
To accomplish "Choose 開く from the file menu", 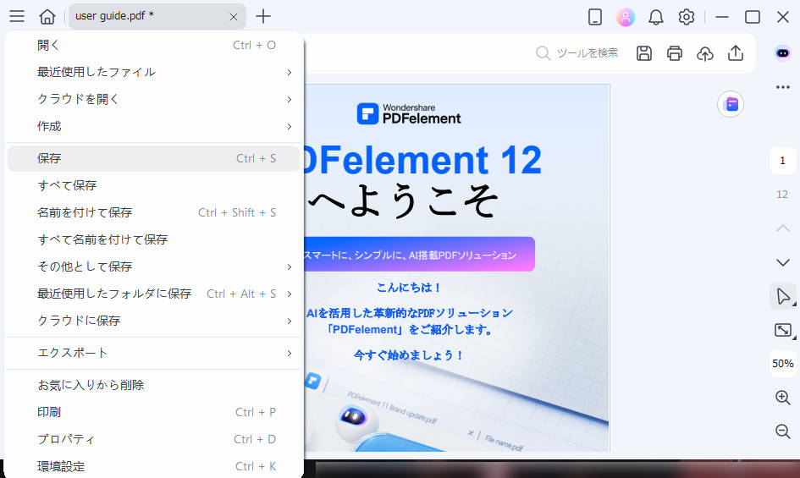I will tap(153, 45).
